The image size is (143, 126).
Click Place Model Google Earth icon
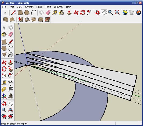click(x=138, y=13)
